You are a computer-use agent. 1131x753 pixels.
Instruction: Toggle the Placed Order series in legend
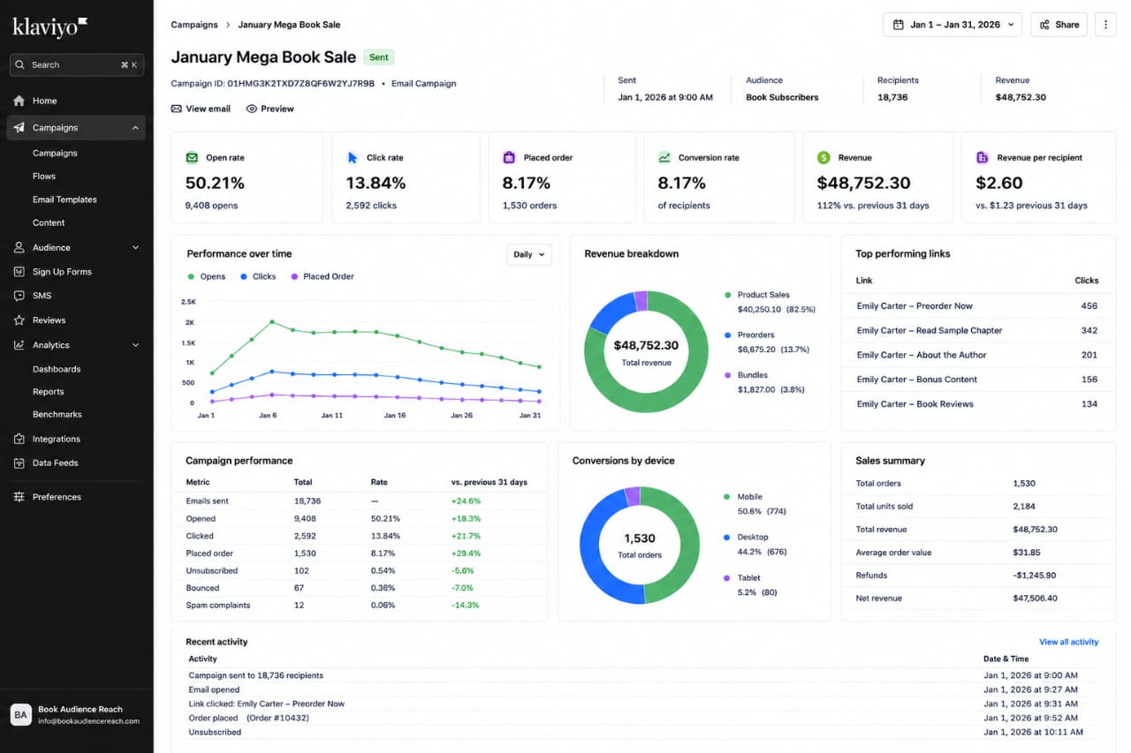point(323,276)
